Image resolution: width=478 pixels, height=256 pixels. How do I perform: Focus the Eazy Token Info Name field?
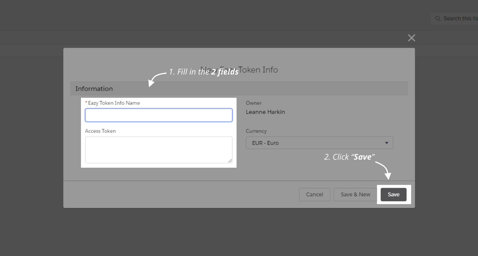click(x=158, y=115)
